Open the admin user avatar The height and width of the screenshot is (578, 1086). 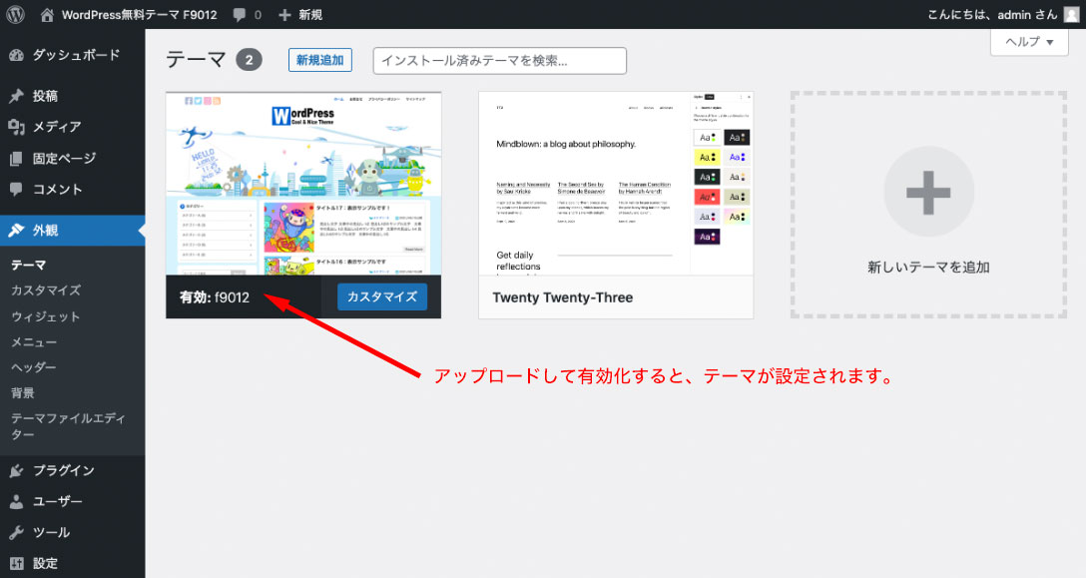point(1070,14)
